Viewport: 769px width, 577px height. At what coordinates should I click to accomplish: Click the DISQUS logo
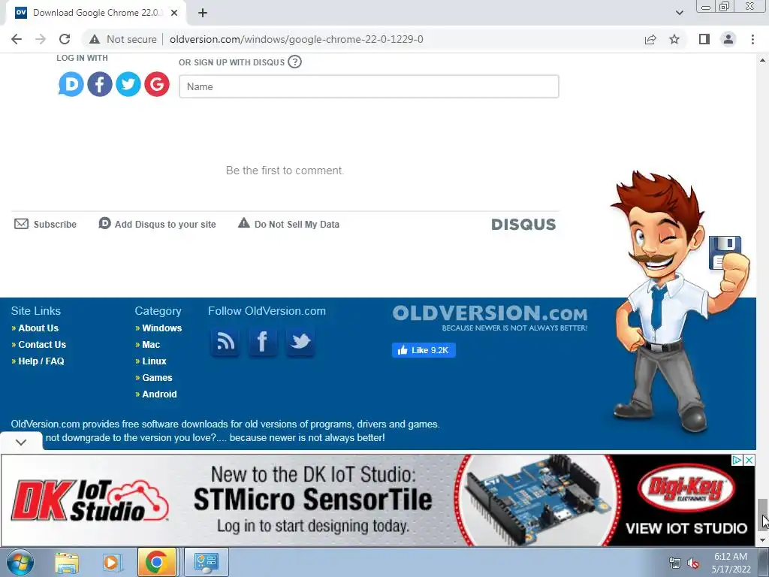523,225
